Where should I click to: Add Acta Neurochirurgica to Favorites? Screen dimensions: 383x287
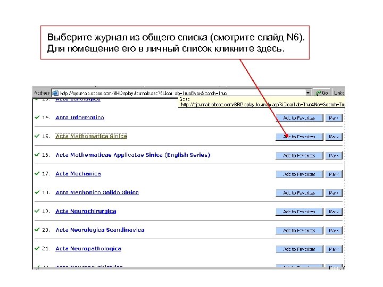coord(299,212)
